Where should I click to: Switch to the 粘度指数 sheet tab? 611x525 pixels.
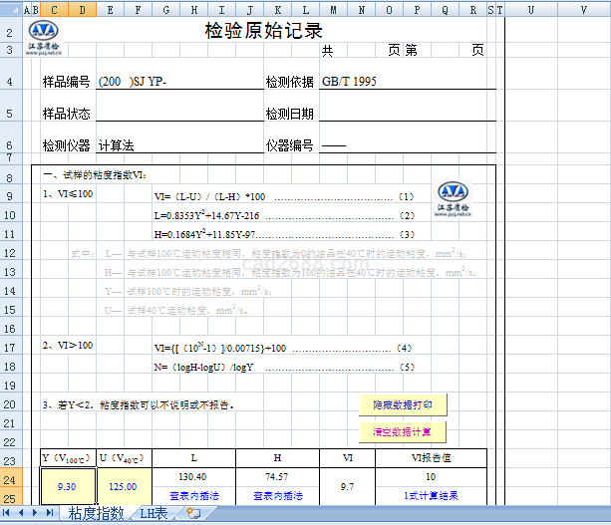point(96,513)
